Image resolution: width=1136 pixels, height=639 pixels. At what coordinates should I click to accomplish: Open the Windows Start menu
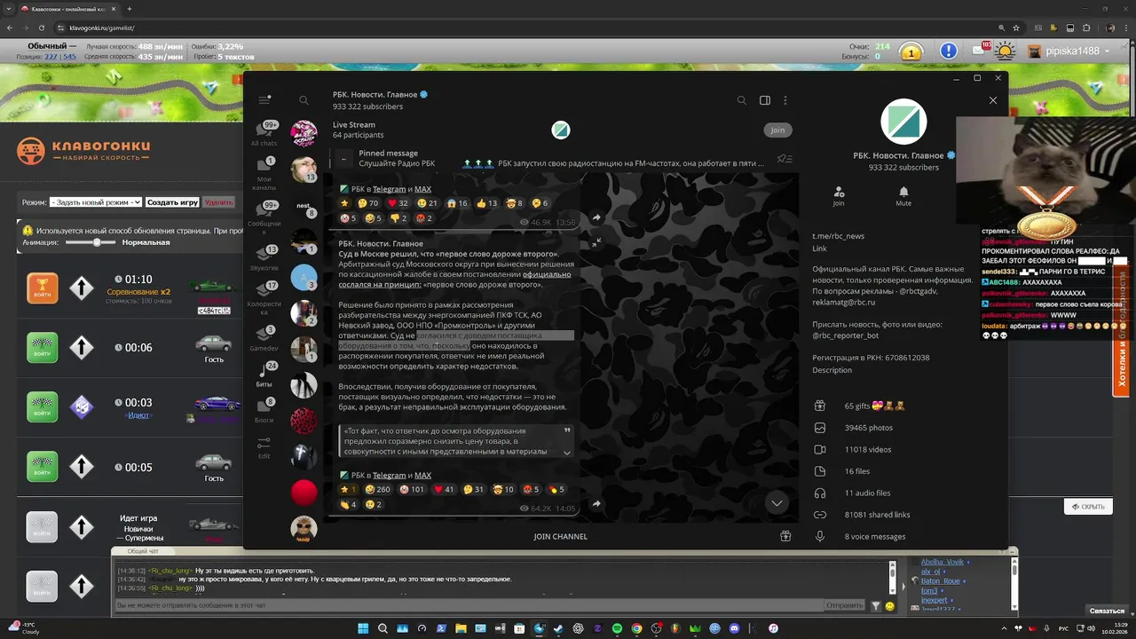(x=363, y=628)
